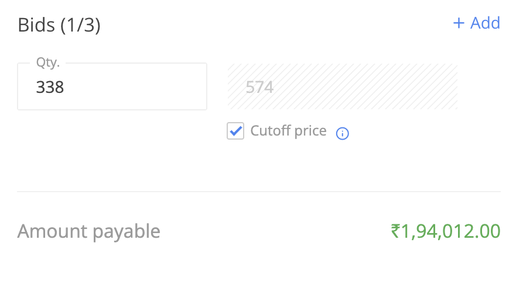Click the blue checkmark inside the checkbox
Image resolution: width=516 pixels, height=288 pixels.
click(235, 131)
